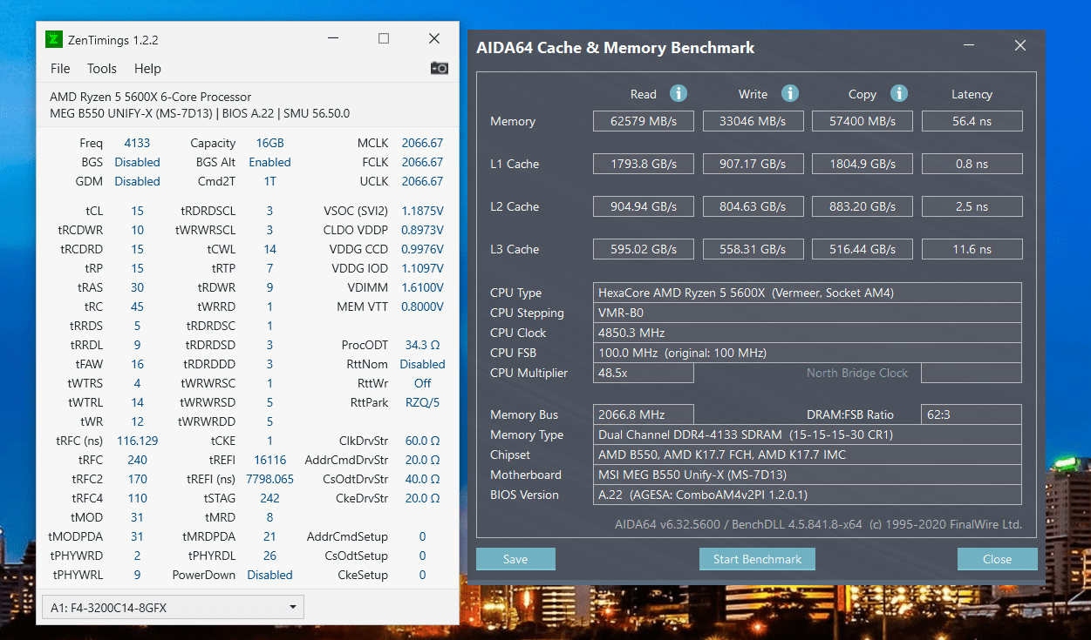Click the CPU Multiplier 48.5x field
Image resolution: width=1091 pixels, height=640 pixels.
tap(644, 373)
